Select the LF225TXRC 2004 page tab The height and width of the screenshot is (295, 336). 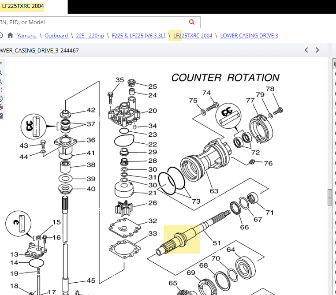23,6
